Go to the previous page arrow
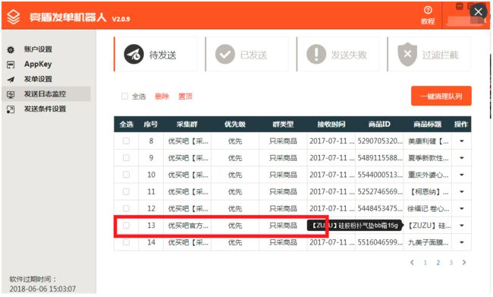Screen dimensions: 493x297 point(412,262)
